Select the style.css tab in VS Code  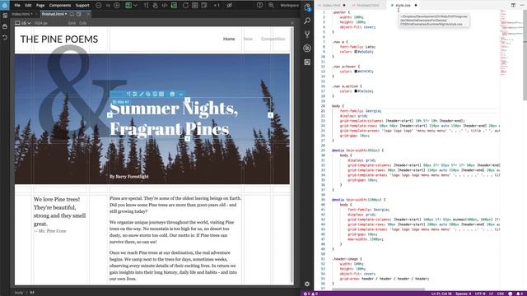[403, 6]
